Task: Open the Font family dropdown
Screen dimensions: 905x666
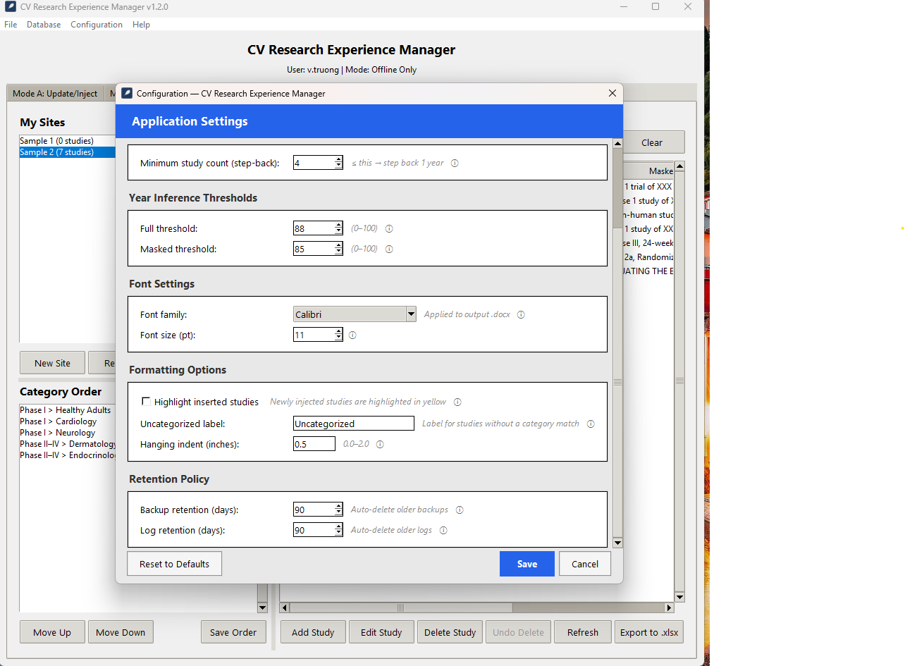Action: click(411, 314)
